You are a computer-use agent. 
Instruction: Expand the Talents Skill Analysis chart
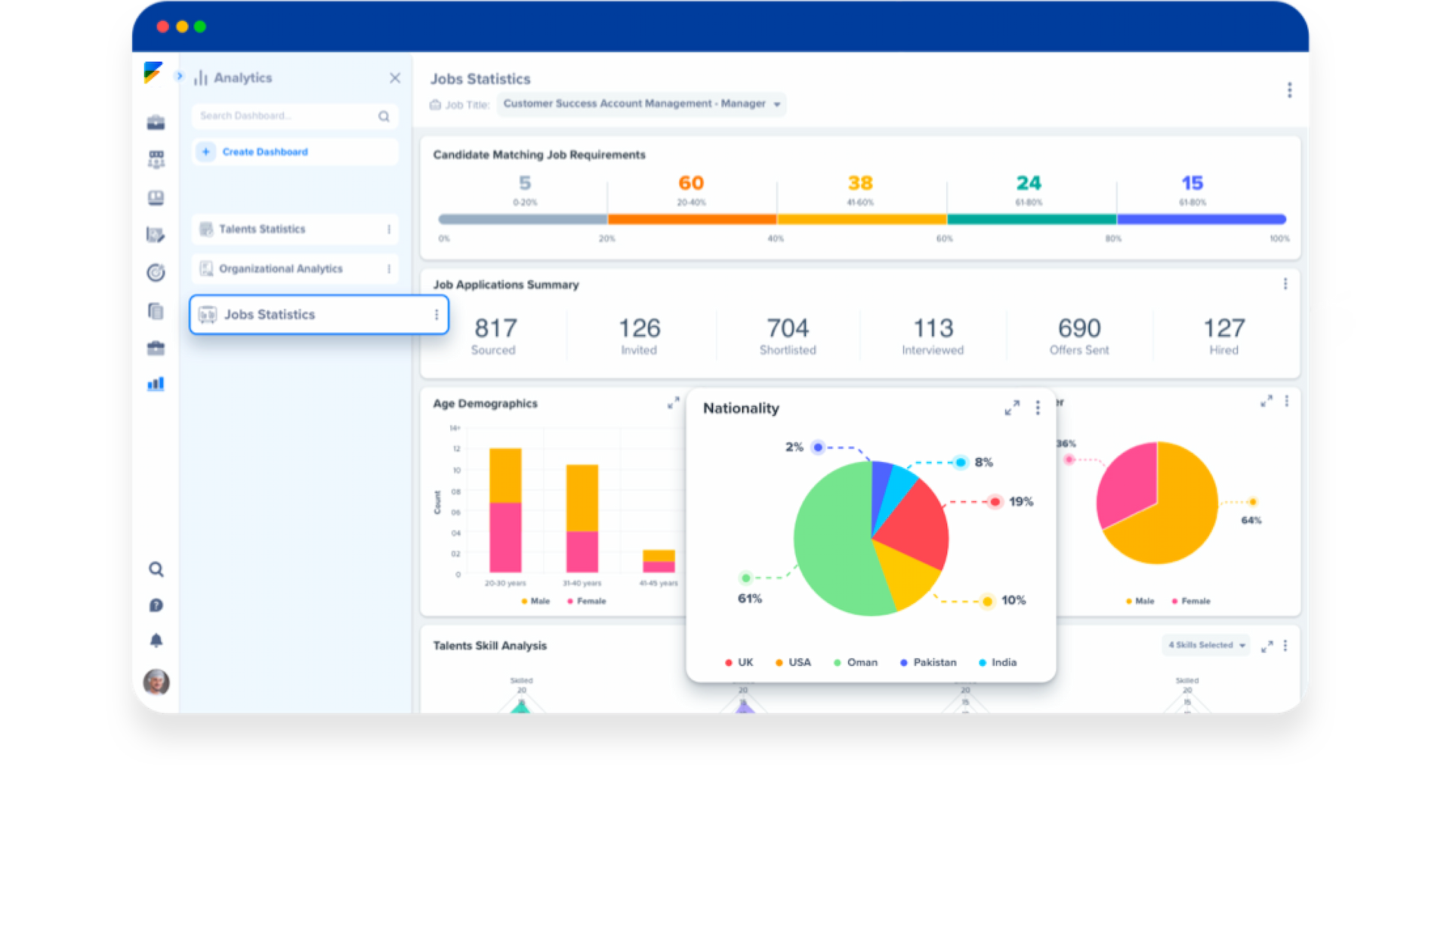pos(1266,646)
